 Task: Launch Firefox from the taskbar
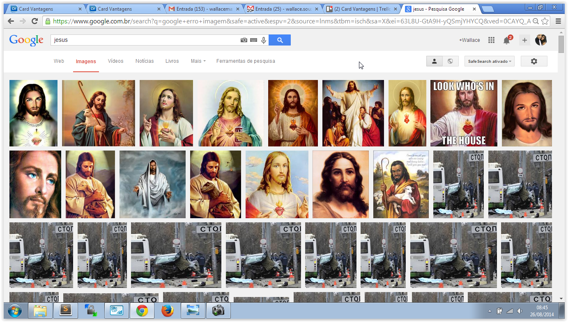coord(167,311)
